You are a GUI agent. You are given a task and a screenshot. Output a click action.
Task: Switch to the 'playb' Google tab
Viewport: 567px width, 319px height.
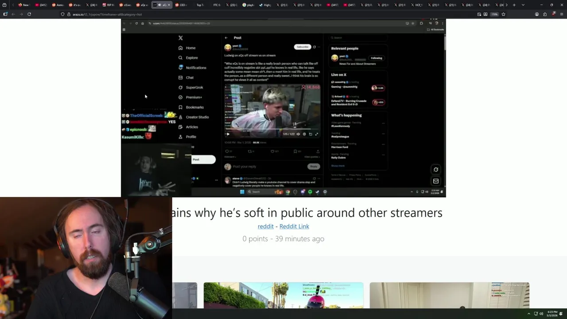click(x=248, y=5)
